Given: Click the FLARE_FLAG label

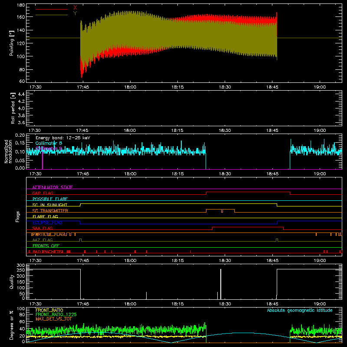Looking at the screenshot, I should click(45, 216).
